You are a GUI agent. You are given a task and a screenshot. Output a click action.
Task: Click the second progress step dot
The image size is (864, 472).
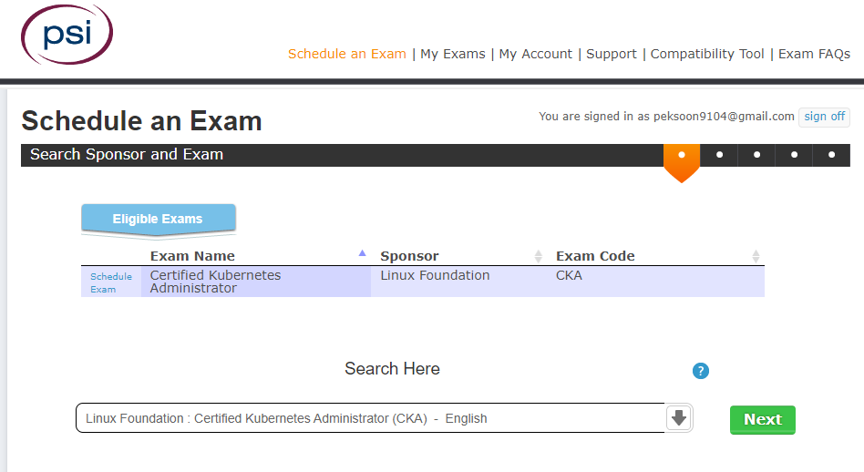[720, 155]
